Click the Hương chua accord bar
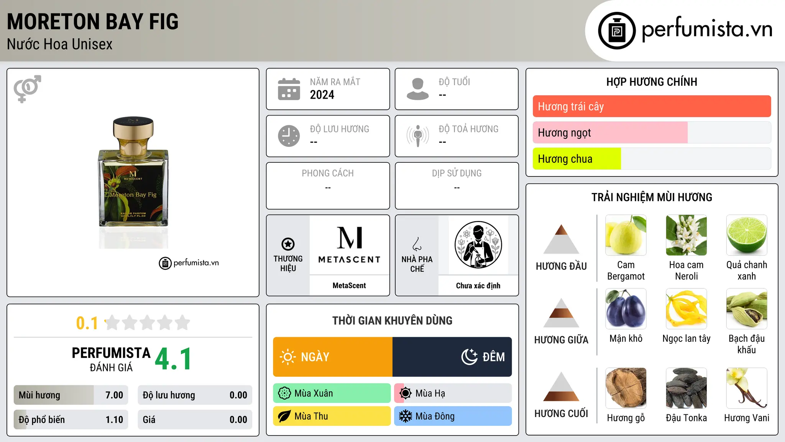 point(652,158)
